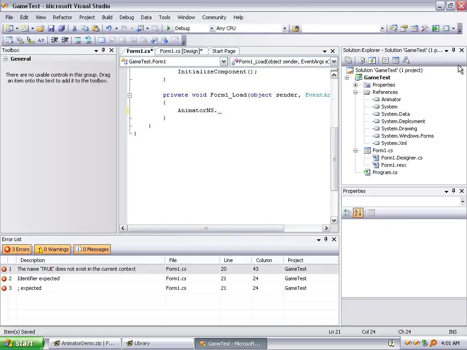Open the Properties Window toolbar icon
The image size is (467, 350).
(404, 28)
